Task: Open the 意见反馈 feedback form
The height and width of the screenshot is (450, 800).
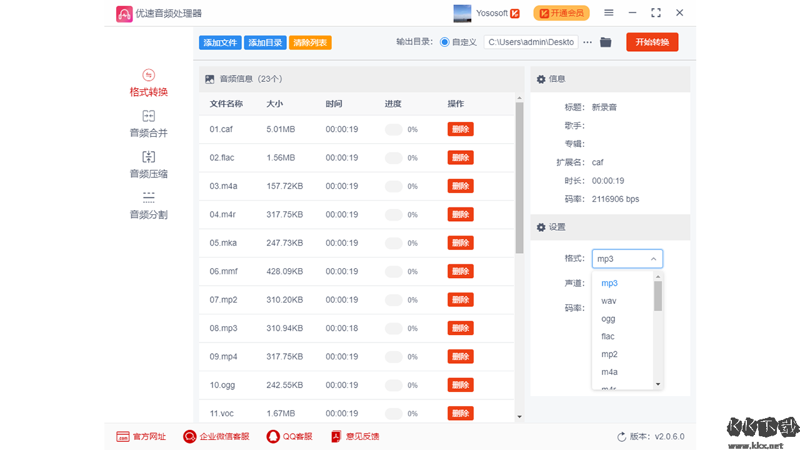Action: coord(354,436)
